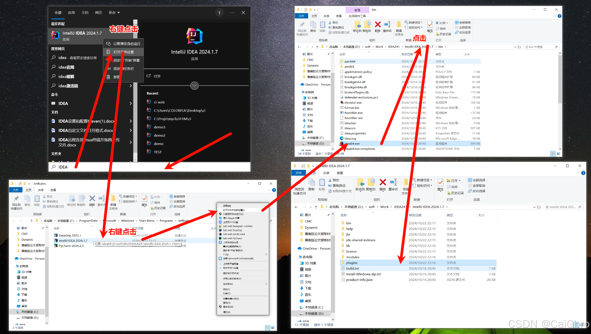Open address bar history dropdown in bin window
Viewport: 591px width, 334px height.
(x=515, y=47)
